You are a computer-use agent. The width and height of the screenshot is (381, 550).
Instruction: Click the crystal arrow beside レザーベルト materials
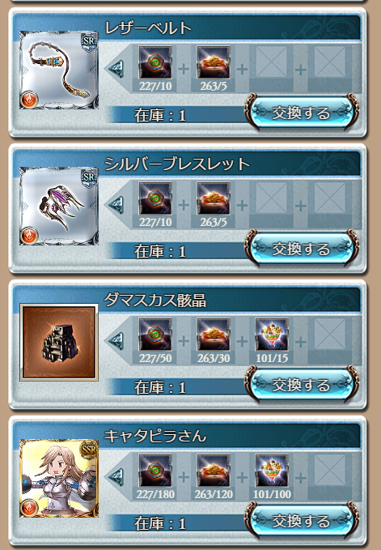pos(116,68)
